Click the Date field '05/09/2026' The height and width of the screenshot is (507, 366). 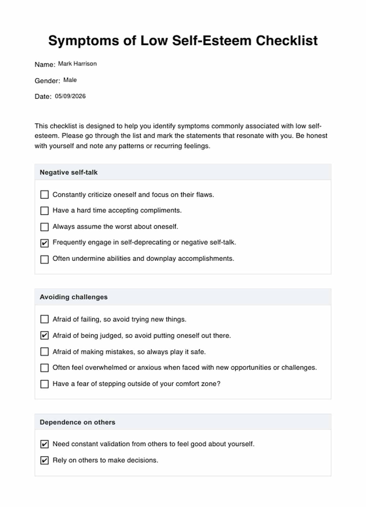(x=70, y=96)
